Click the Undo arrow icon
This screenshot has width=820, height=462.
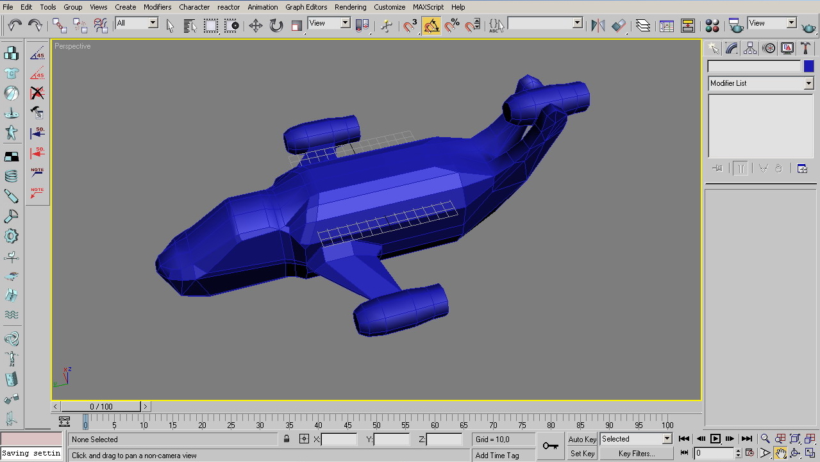[x=14, y=26]
